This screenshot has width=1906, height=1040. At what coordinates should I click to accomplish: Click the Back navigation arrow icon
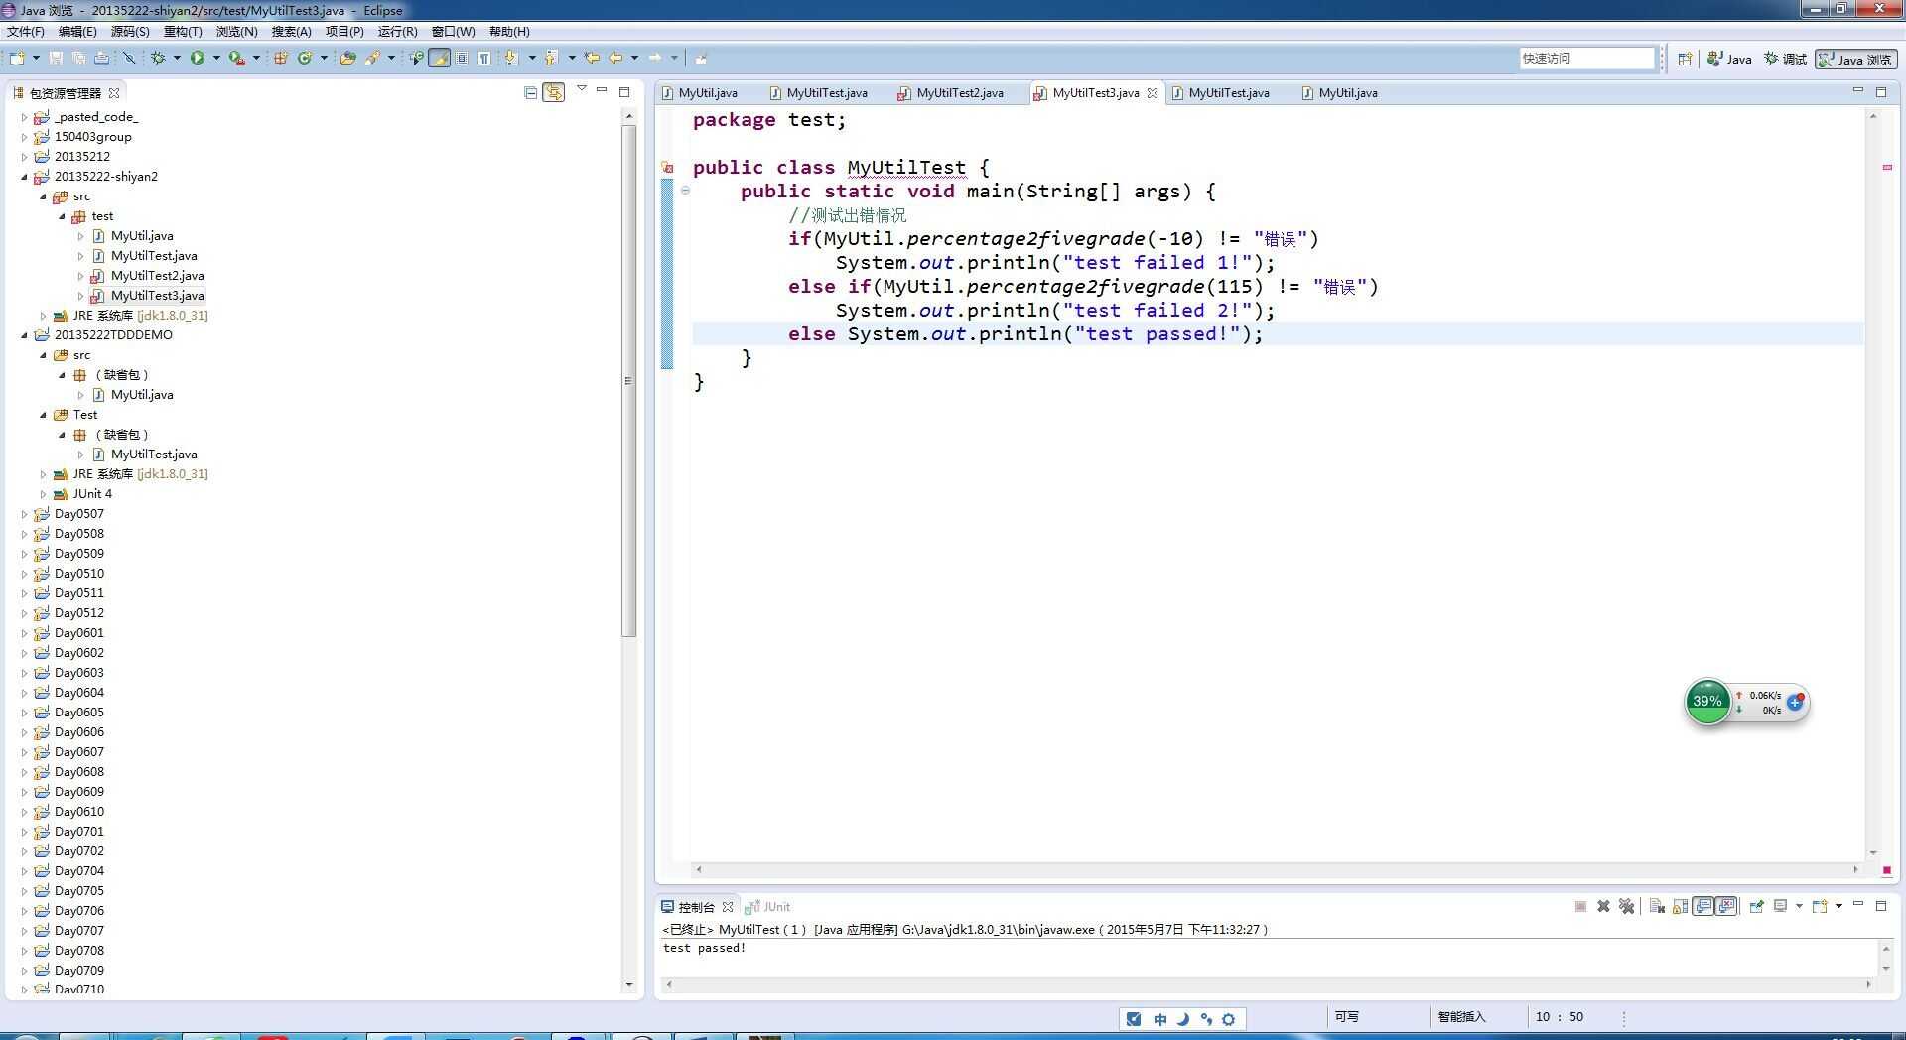pos(615,58)
